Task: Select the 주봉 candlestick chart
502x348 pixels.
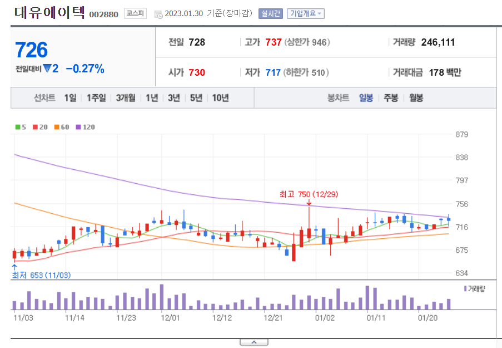Action: pos(391,98)
